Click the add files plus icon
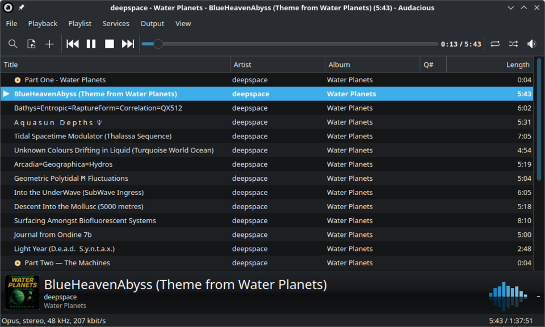The height and width of the screenshot is (327, 545). coord(49,44)
